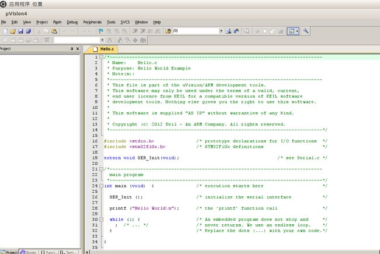The height and width of the screenshot is (254, 380).
Task: Open Target Options with the magic wand icon
Action: click(x=110, y=40)
